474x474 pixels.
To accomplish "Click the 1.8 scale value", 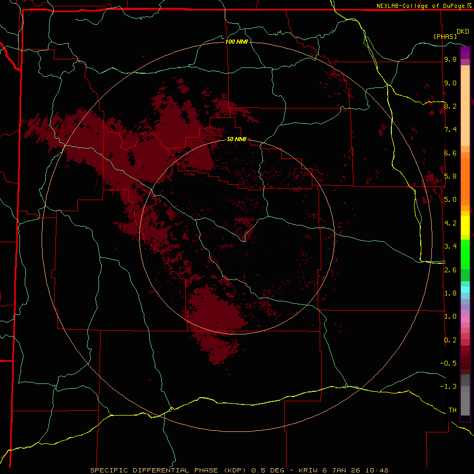I will [x=450, y=293].
